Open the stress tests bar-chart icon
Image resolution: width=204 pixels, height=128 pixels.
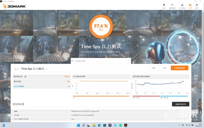coord(182,5)
